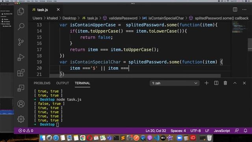Open the Remote Explorer view
The width and height of the screenshot is (252, 142).
tap(21, 88)
